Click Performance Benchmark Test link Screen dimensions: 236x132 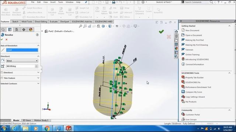coord(198,87)
